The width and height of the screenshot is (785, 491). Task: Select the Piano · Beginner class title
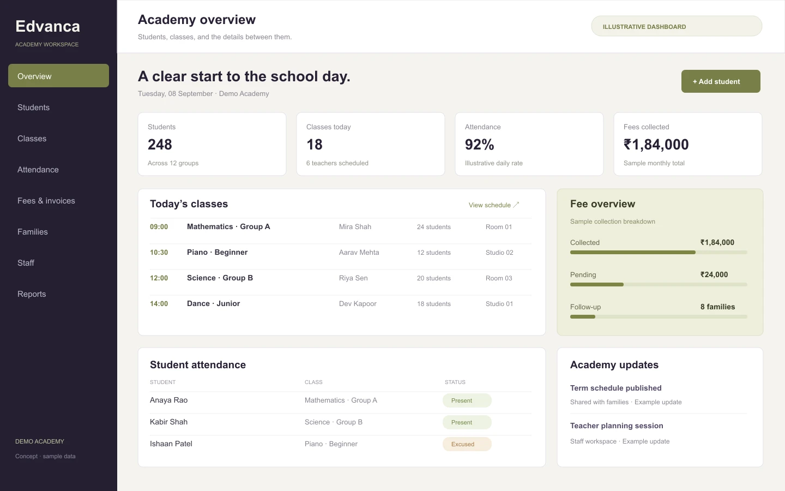pos(217,252)
